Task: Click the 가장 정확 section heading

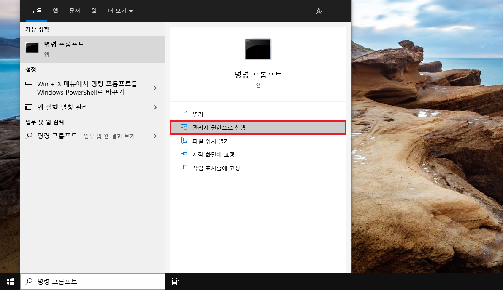Action: coord(37,29)
